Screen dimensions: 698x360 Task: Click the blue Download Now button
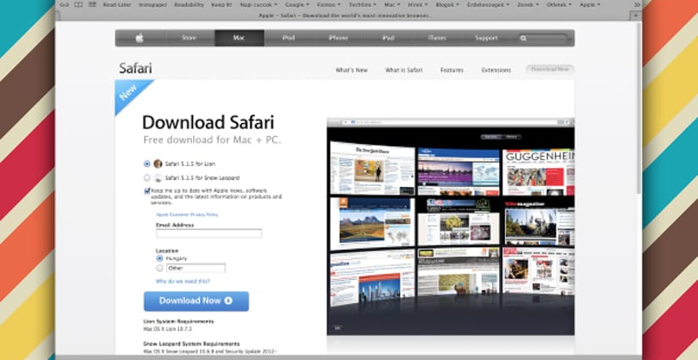pos(196,301)
